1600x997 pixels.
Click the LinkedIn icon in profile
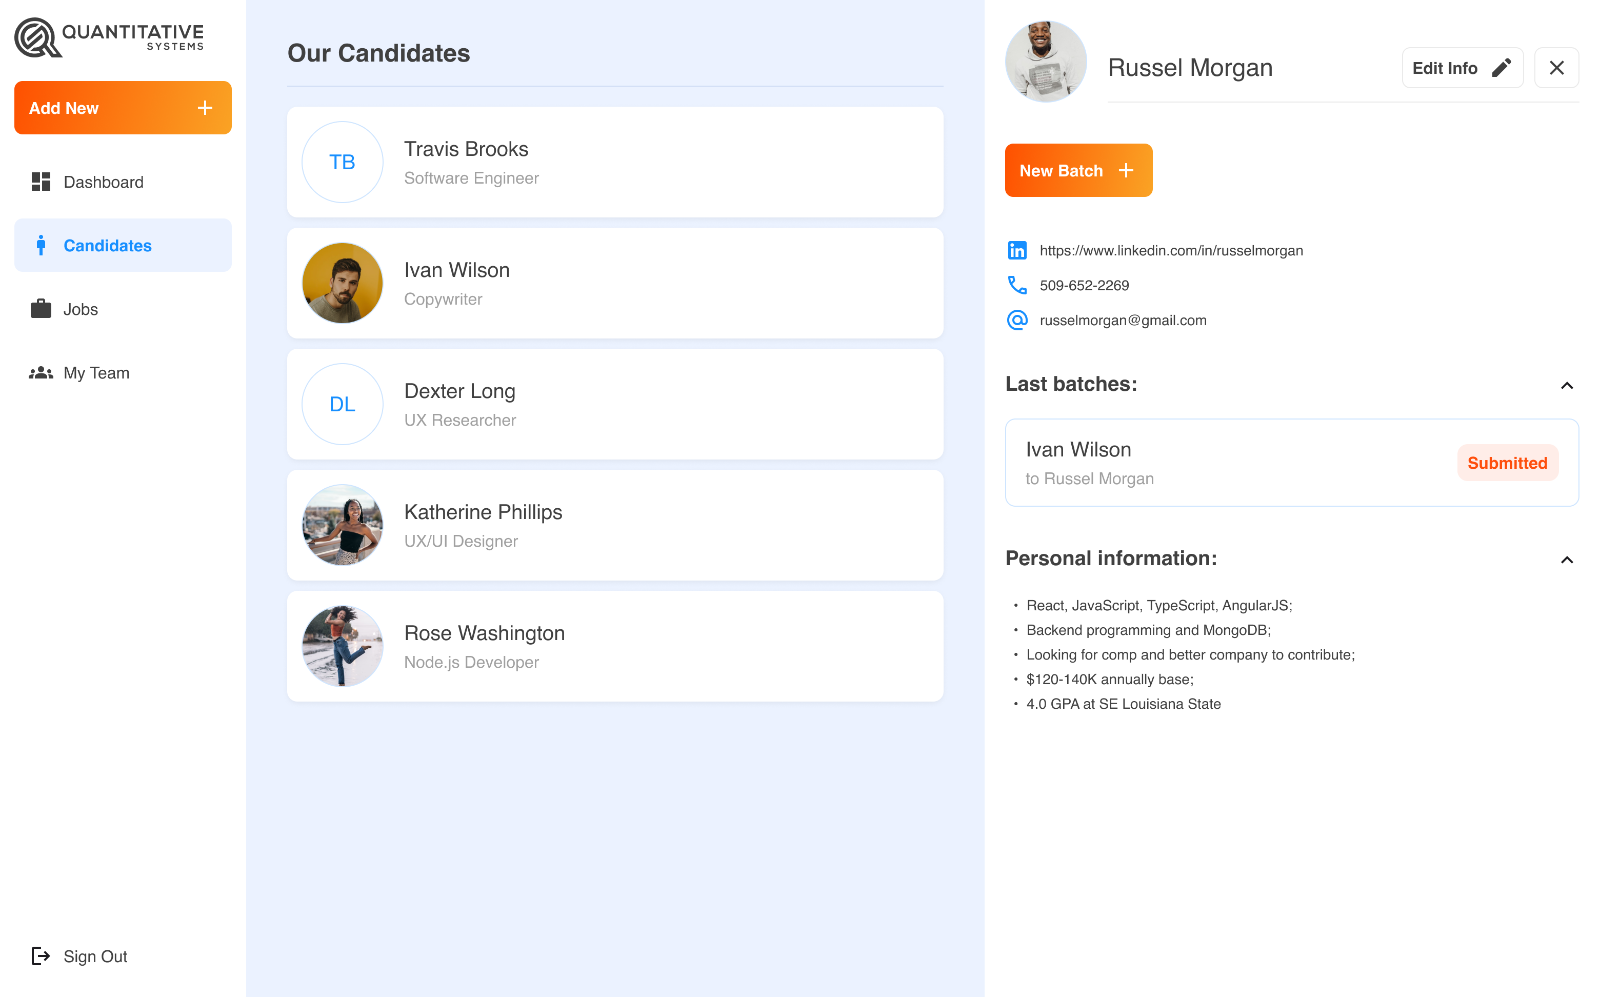1016,251
